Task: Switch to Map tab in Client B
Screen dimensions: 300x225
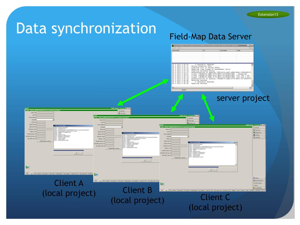Action: click(x=96, y=181)
